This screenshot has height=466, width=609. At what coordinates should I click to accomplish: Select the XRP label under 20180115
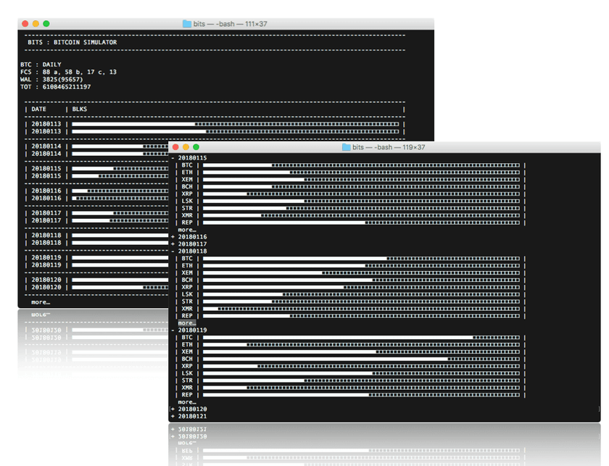187,194
